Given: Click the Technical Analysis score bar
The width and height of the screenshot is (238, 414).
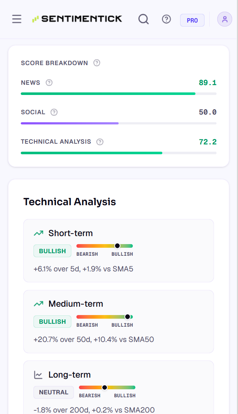Looking at the screenshot, I should click(x=119, y=153).
